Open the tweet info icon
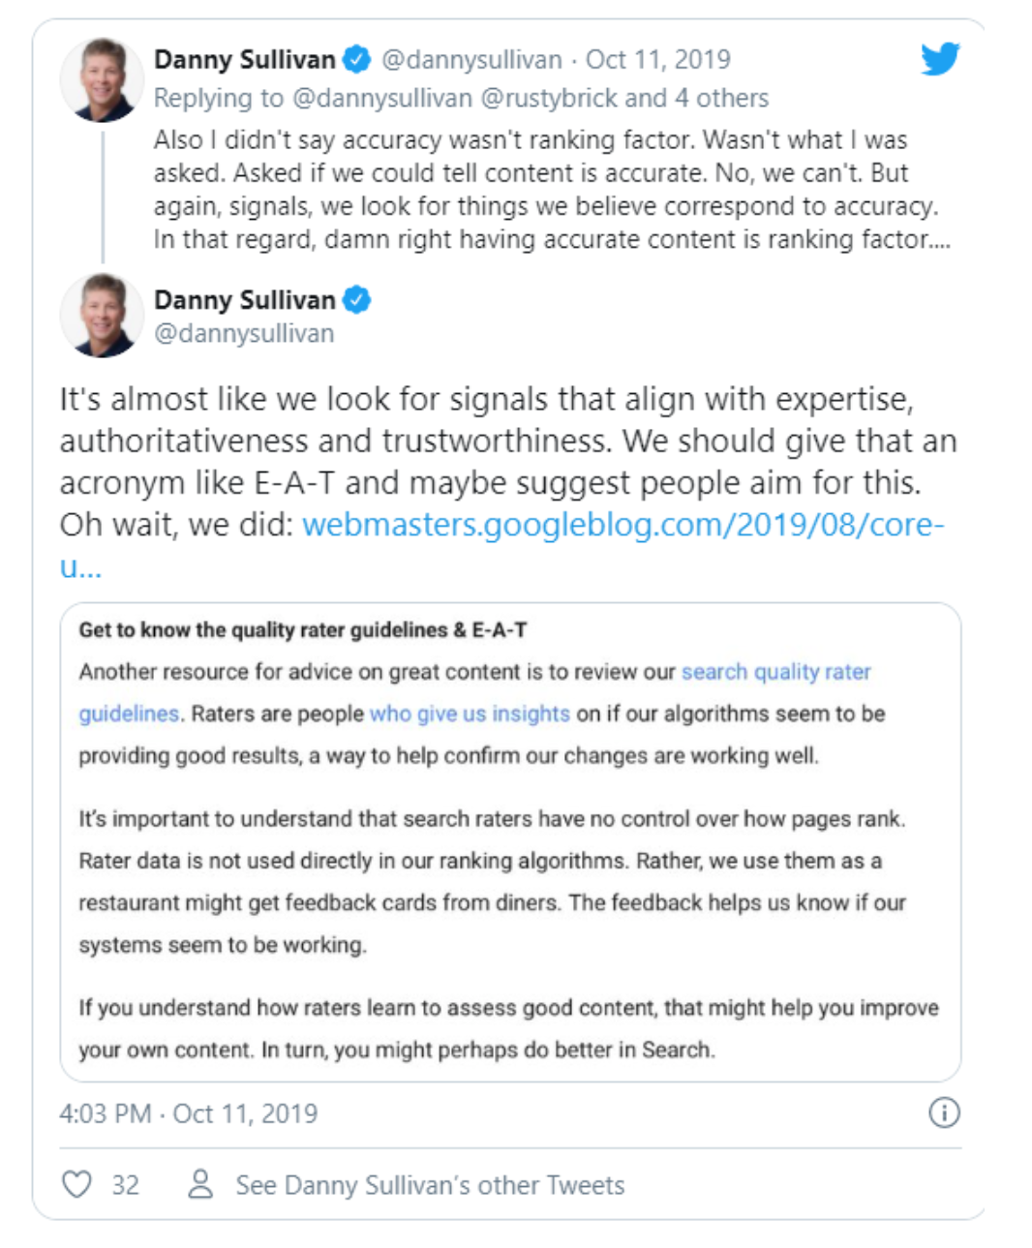Screen dimensions: 1032x1248 [944, 1112]
